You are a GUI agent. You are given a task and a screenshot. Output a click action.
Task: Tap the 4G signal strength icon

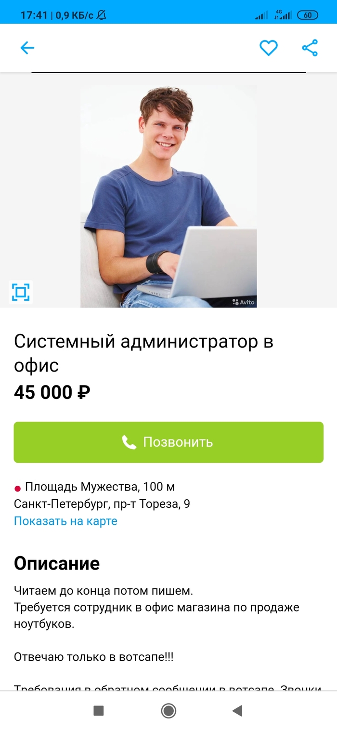tap(283, 14)
